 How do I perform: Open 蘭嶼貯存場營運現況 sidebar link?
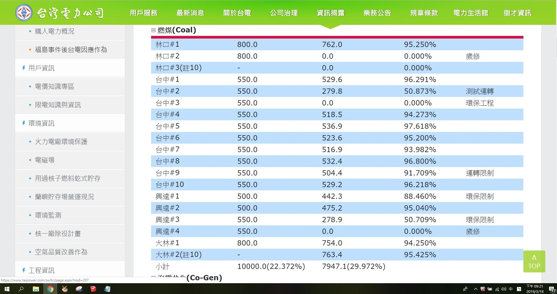[65, 197]
